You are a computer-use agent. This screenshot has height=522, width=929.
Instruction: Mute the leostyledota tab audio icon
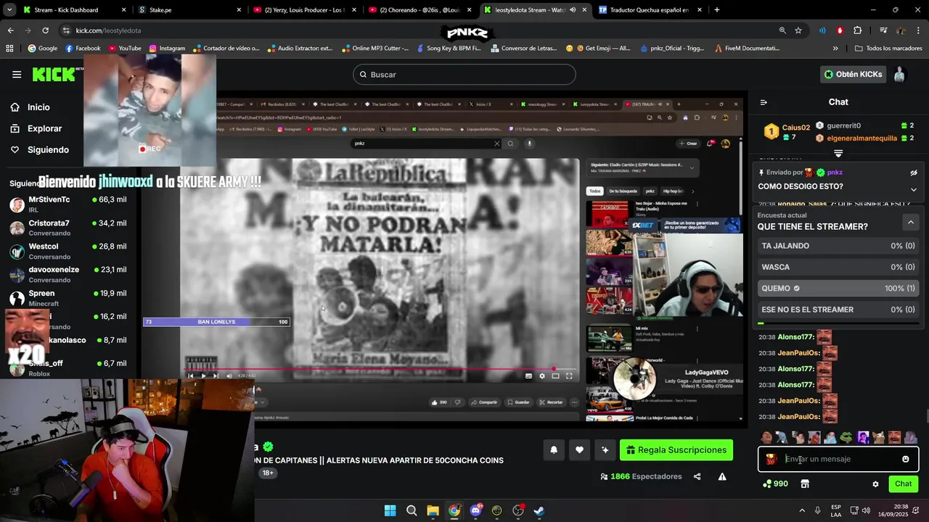coord(573,10)
